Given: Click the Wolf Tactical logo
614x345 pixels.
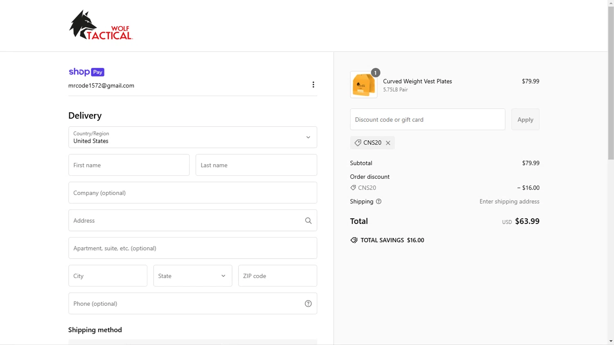Looking at the screenshot, I should pyautogui.click(x=101, y=25).
